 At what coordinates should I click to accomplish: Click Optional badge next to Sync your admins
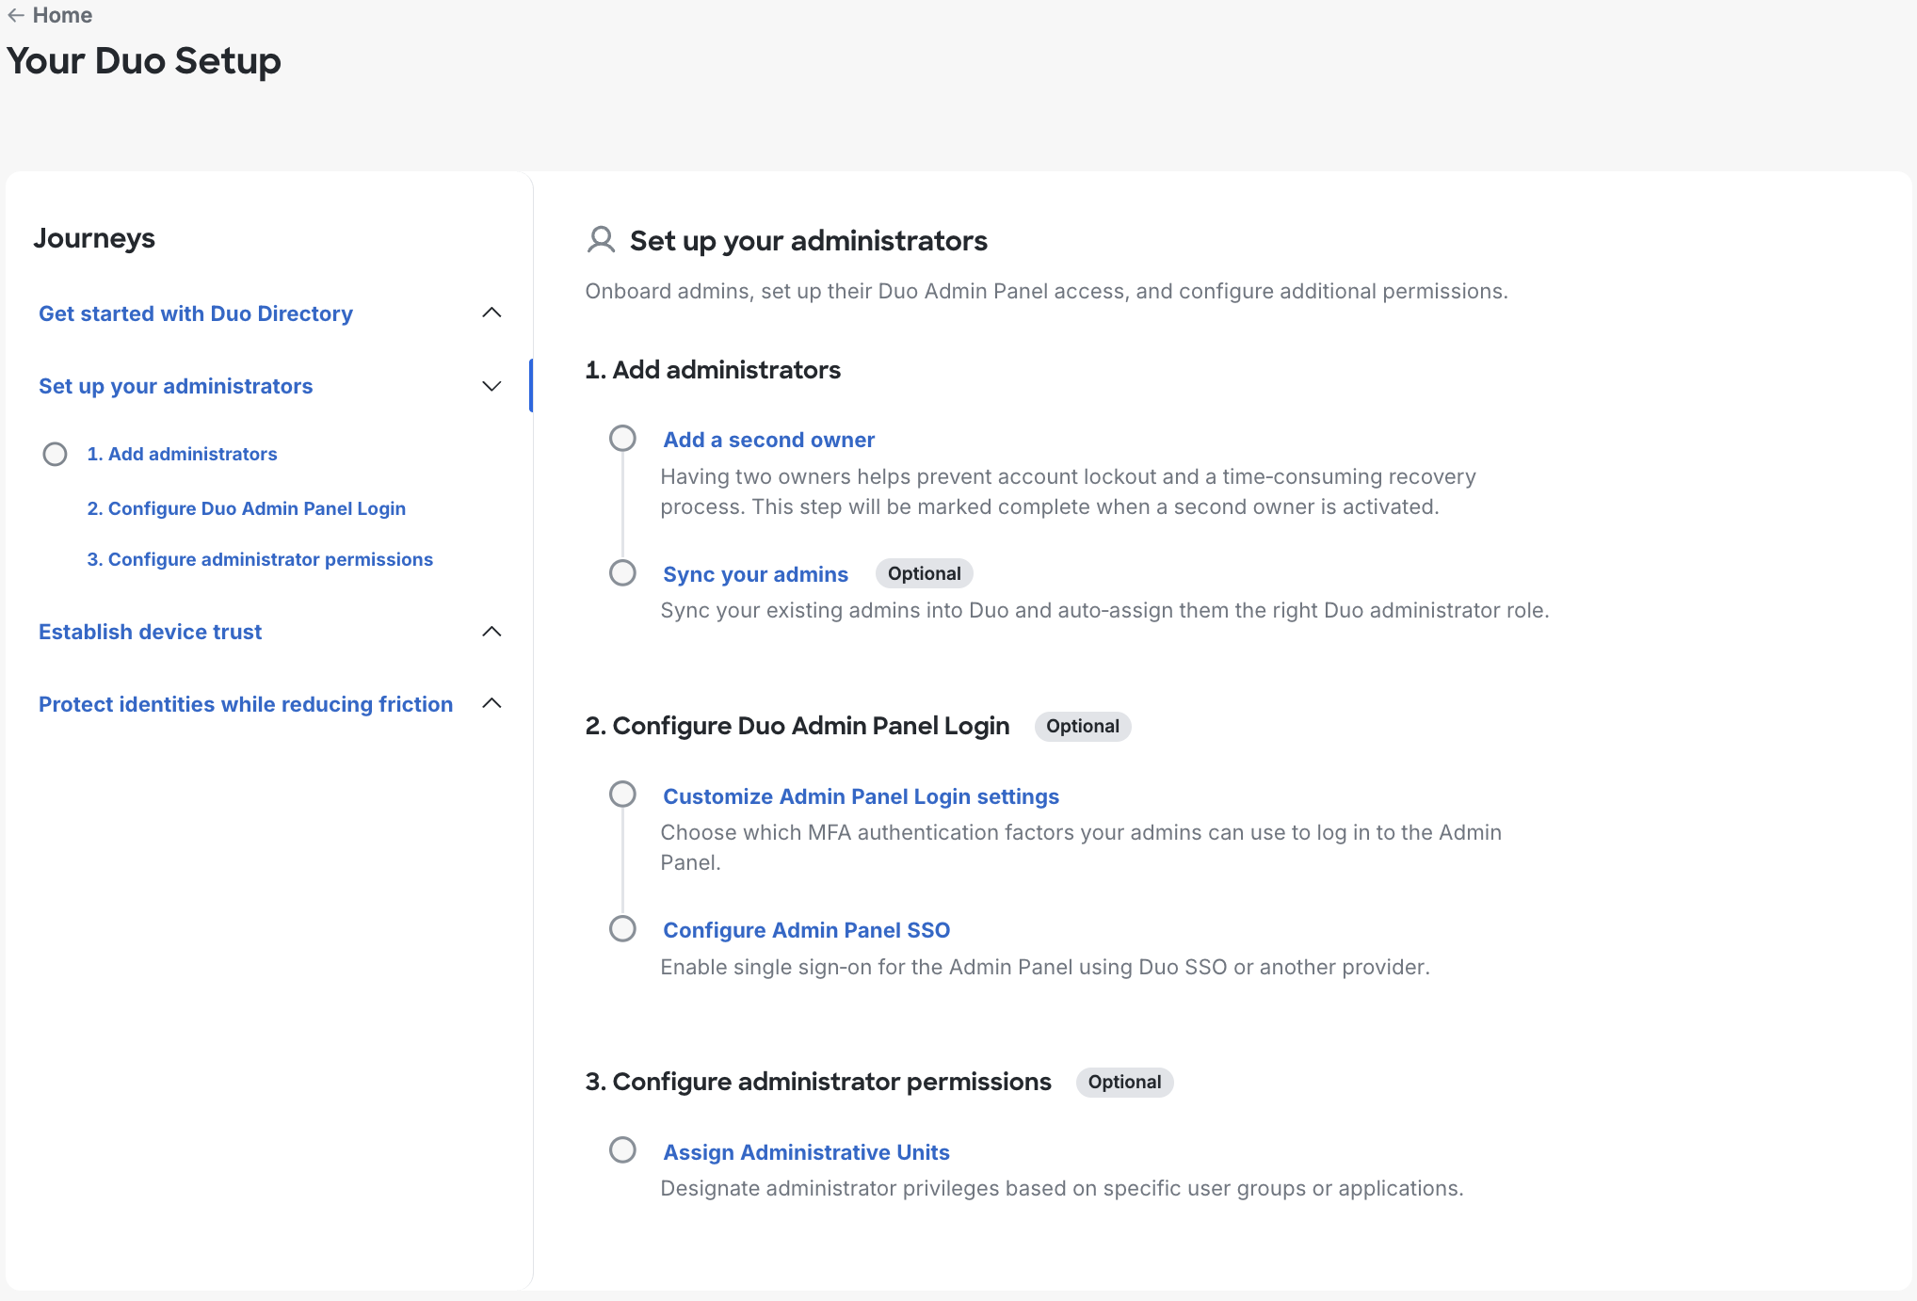coord(925,573)
